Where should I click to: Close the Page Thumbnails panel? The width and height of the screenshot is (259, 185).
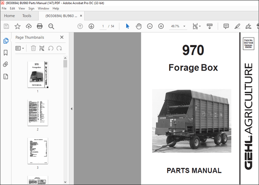tap(62, 37)
